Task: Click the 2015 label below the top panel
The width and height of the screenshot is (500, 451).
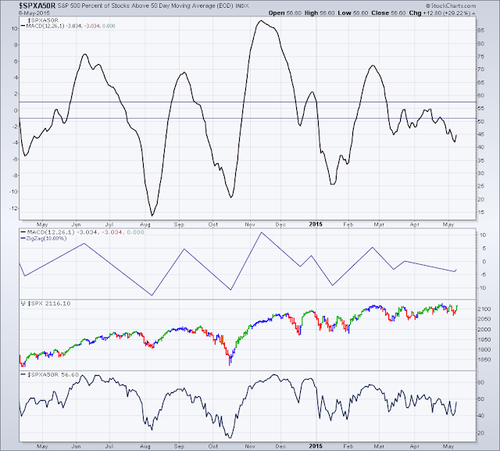Action: tap(316, 224)
